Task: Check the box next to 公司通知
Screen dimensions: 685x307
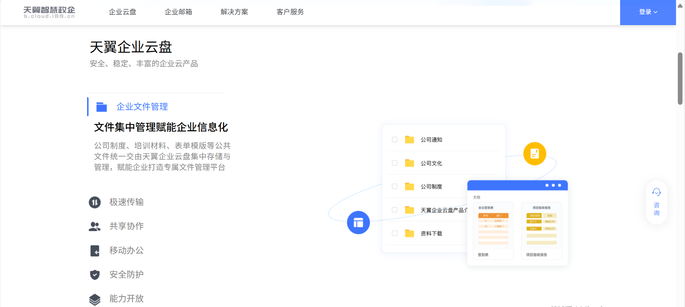Action: [x=395, y=140]
